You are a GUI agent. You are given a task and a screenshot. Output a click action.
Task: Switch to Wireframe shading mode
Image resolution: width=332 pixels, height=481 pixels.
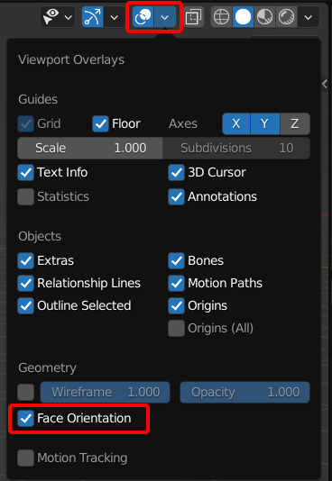(221, 17)
